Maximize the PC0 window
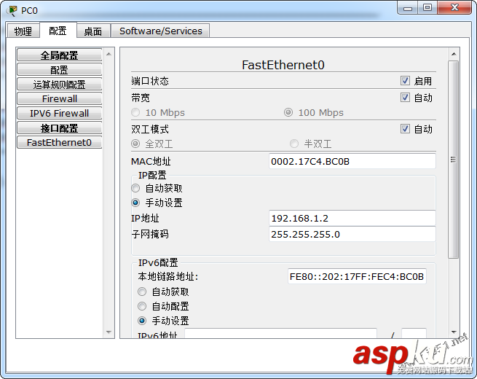477x379 pixels. pos(427,7)
